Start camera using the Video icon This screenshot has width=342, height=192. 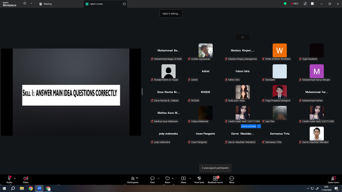coord(26,178)
